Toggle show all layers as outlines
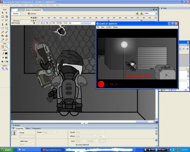This screenshot has height=152, width=190. click(x=35, y=18)
